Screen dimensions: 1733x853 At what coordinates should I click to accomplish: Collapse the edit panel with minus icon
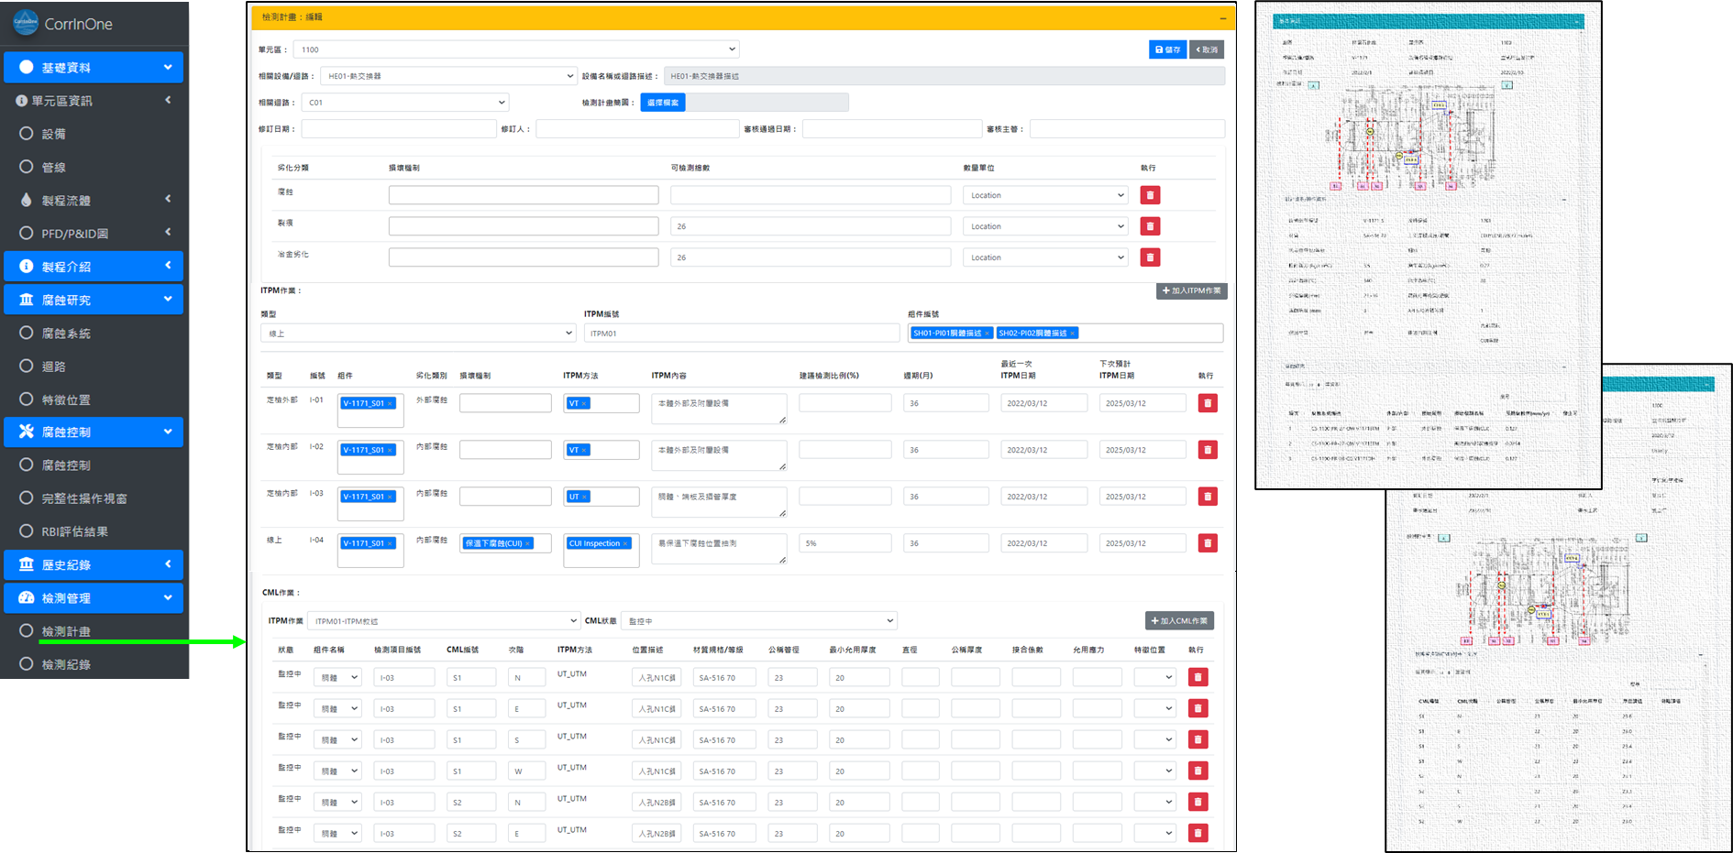[x=1223, y=17]
